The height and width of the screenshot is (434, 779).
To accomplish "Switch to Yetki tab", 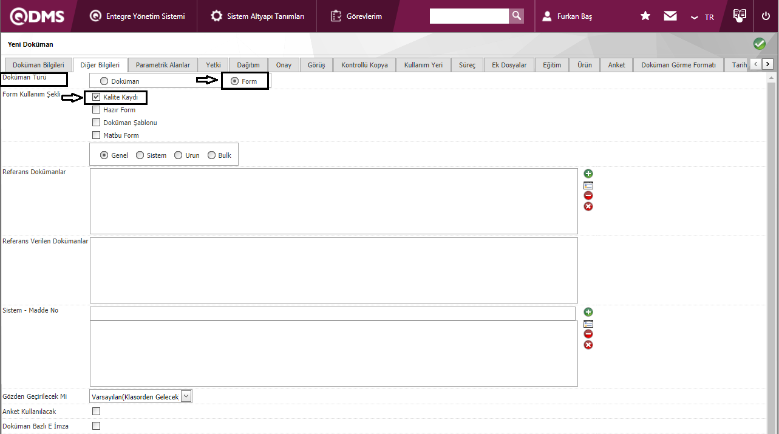I will (213, 65).
